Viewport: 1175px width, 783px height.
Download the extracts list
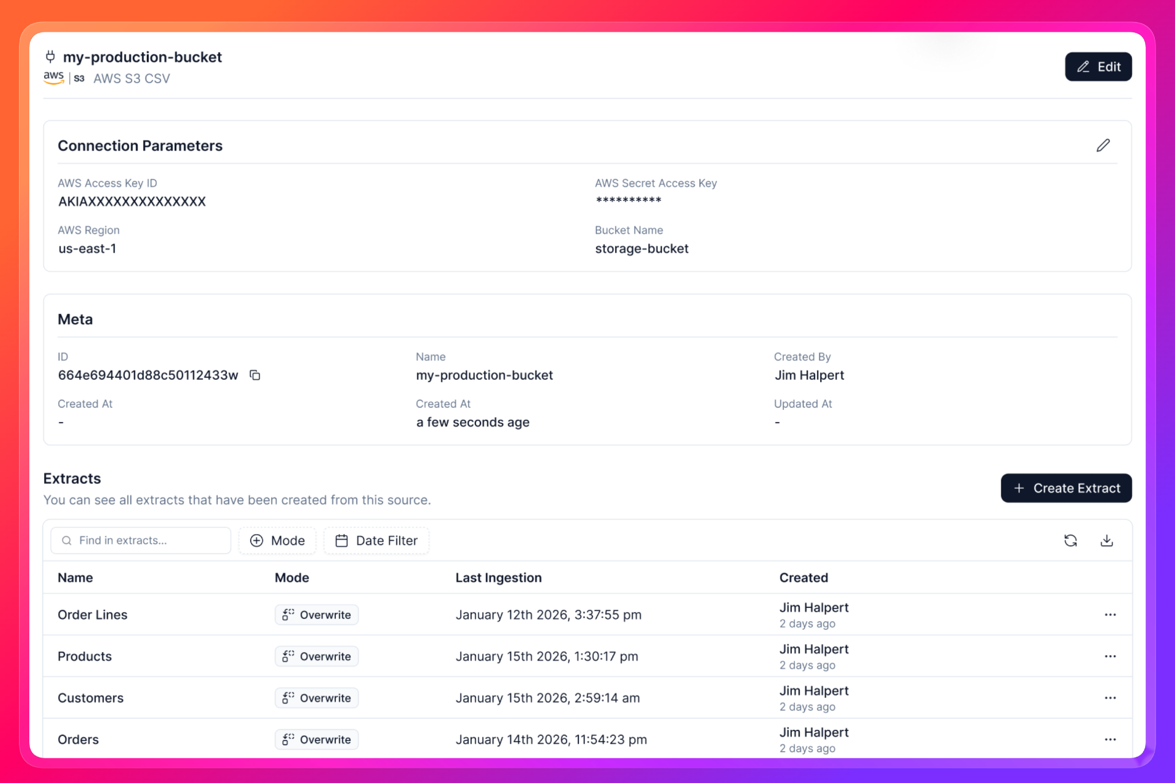(1106, 541)
